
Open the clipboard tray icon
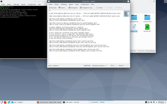154,102
